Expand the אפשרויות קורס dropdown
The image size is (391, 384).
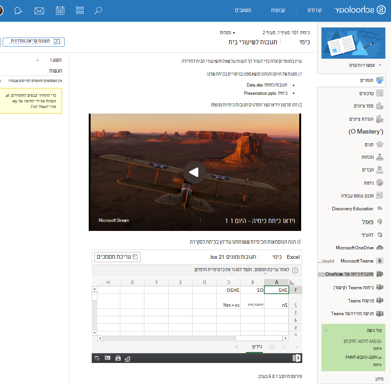click(365, 65)
